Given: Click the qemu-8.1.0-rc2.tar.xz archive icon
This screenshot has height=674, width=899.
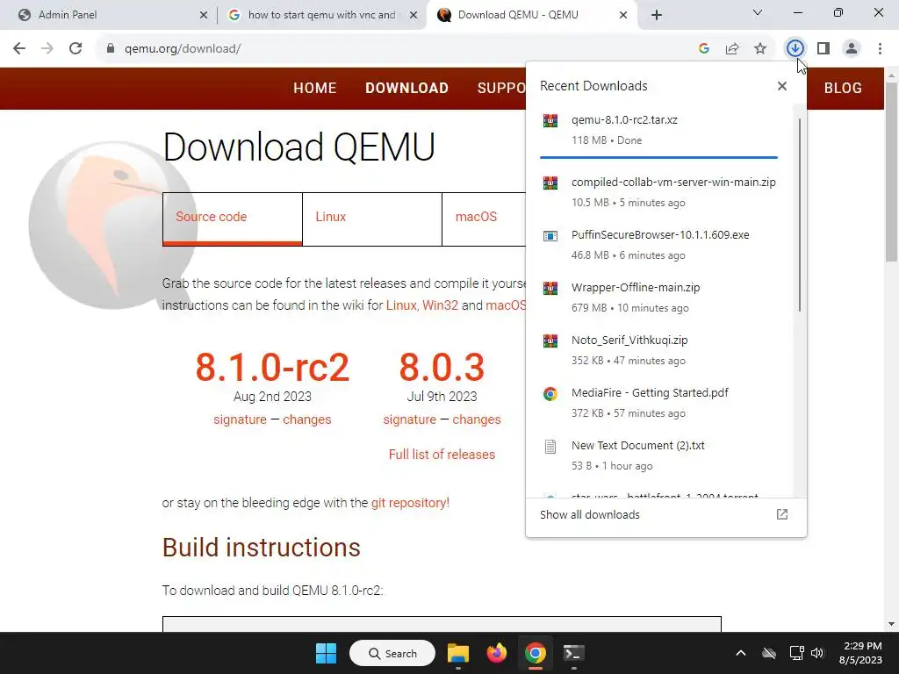Looking at the screenshot, I should (x=550, y=120).
